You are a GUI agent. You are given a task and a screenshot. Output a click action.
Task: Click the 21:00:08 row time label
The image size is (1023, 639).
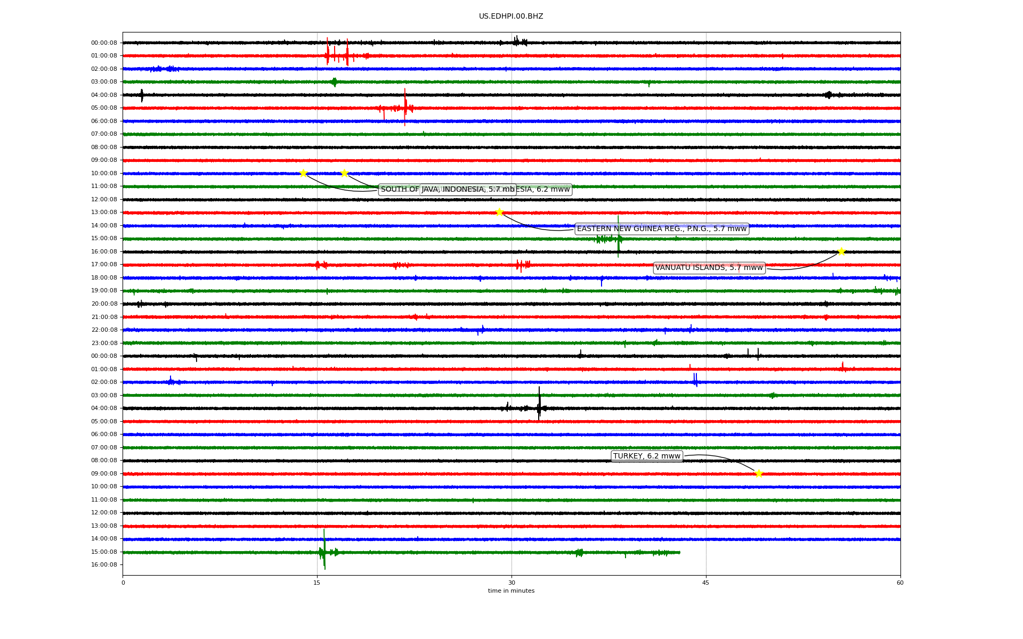pyautogui.click(x=104, y=317)
